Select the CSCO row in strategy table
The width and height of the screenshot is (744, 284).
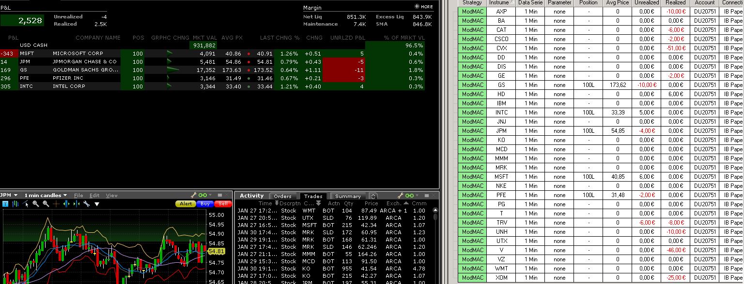tap(601, 39)
